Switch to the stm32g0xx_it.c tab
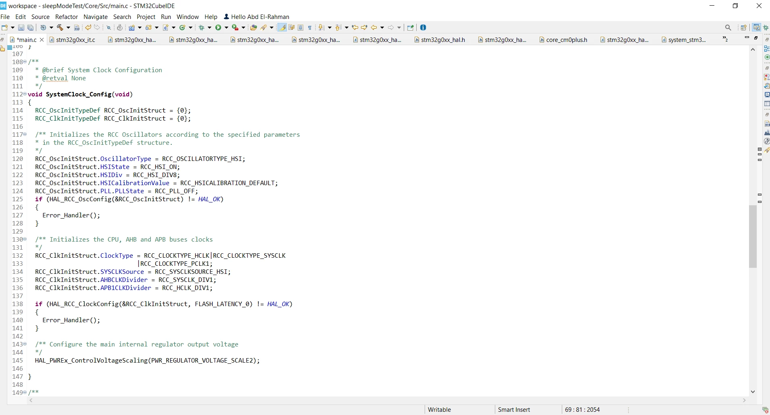The image size is (770, 415). (x=76, y=40)
